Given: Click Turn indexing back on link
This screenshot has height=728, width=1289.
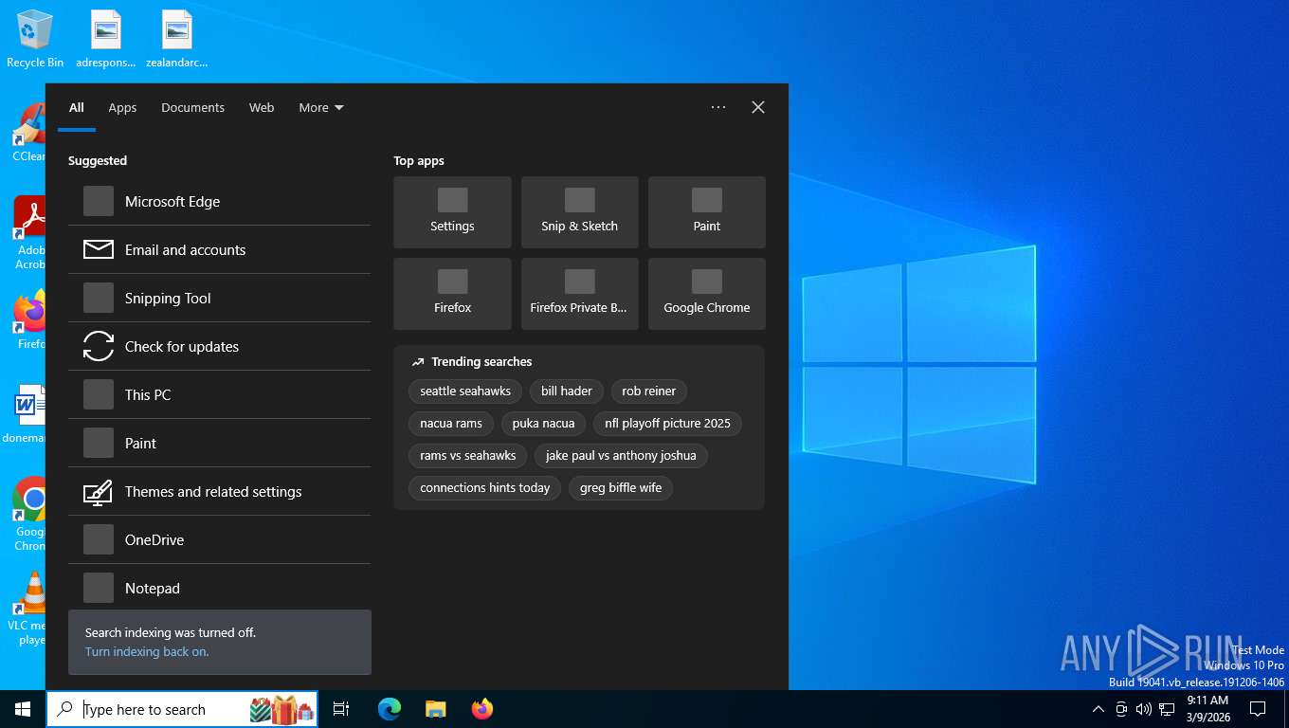Looking at the screenshot, I should point(147,651).
